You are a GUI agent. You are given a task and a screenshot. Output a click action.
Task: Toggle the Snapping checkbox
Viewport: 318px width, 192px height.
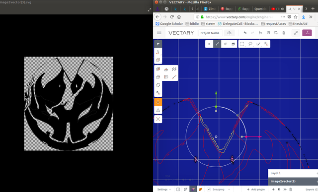pyautogui.click(x=209, y=190)
